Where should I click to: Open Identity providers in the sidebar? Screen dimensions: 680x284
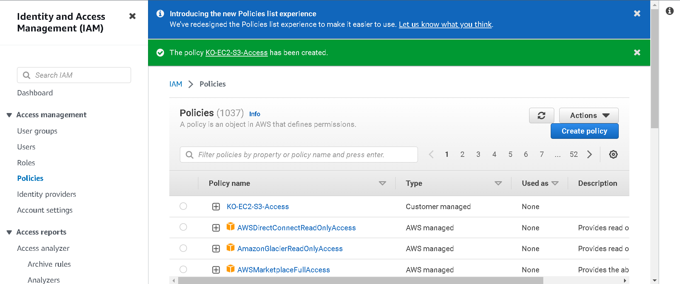click(x=46, y=194)
